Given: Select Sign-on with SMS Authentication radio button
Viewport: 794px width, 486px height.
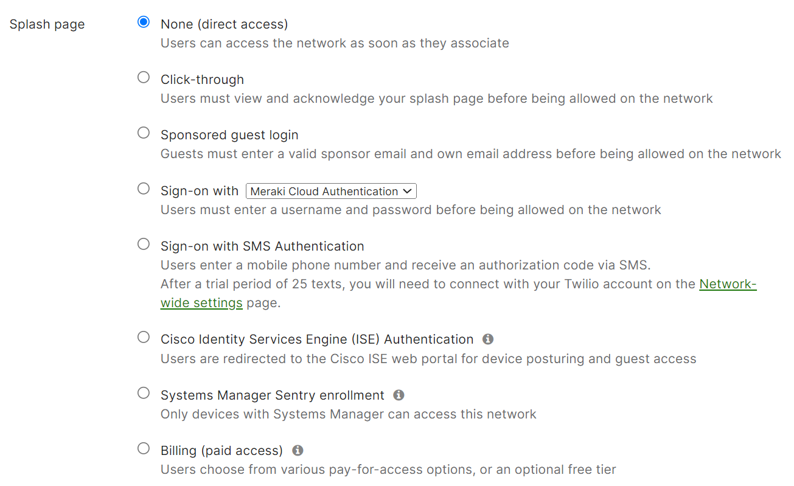Looking at the screenshot, I should (x=144, y=244).
